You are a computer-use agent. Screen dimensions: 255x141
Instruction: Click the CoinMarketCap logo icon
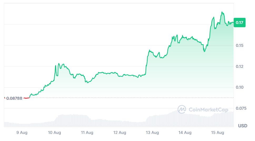click(x=182, y=109)
